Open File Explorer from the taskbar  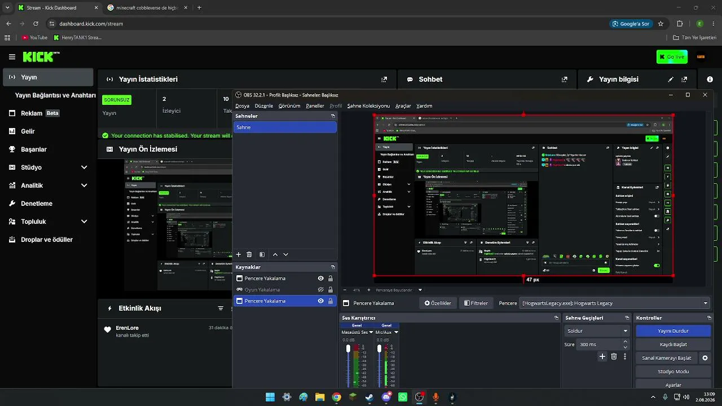pyautogui.click(x=320, y=397)
